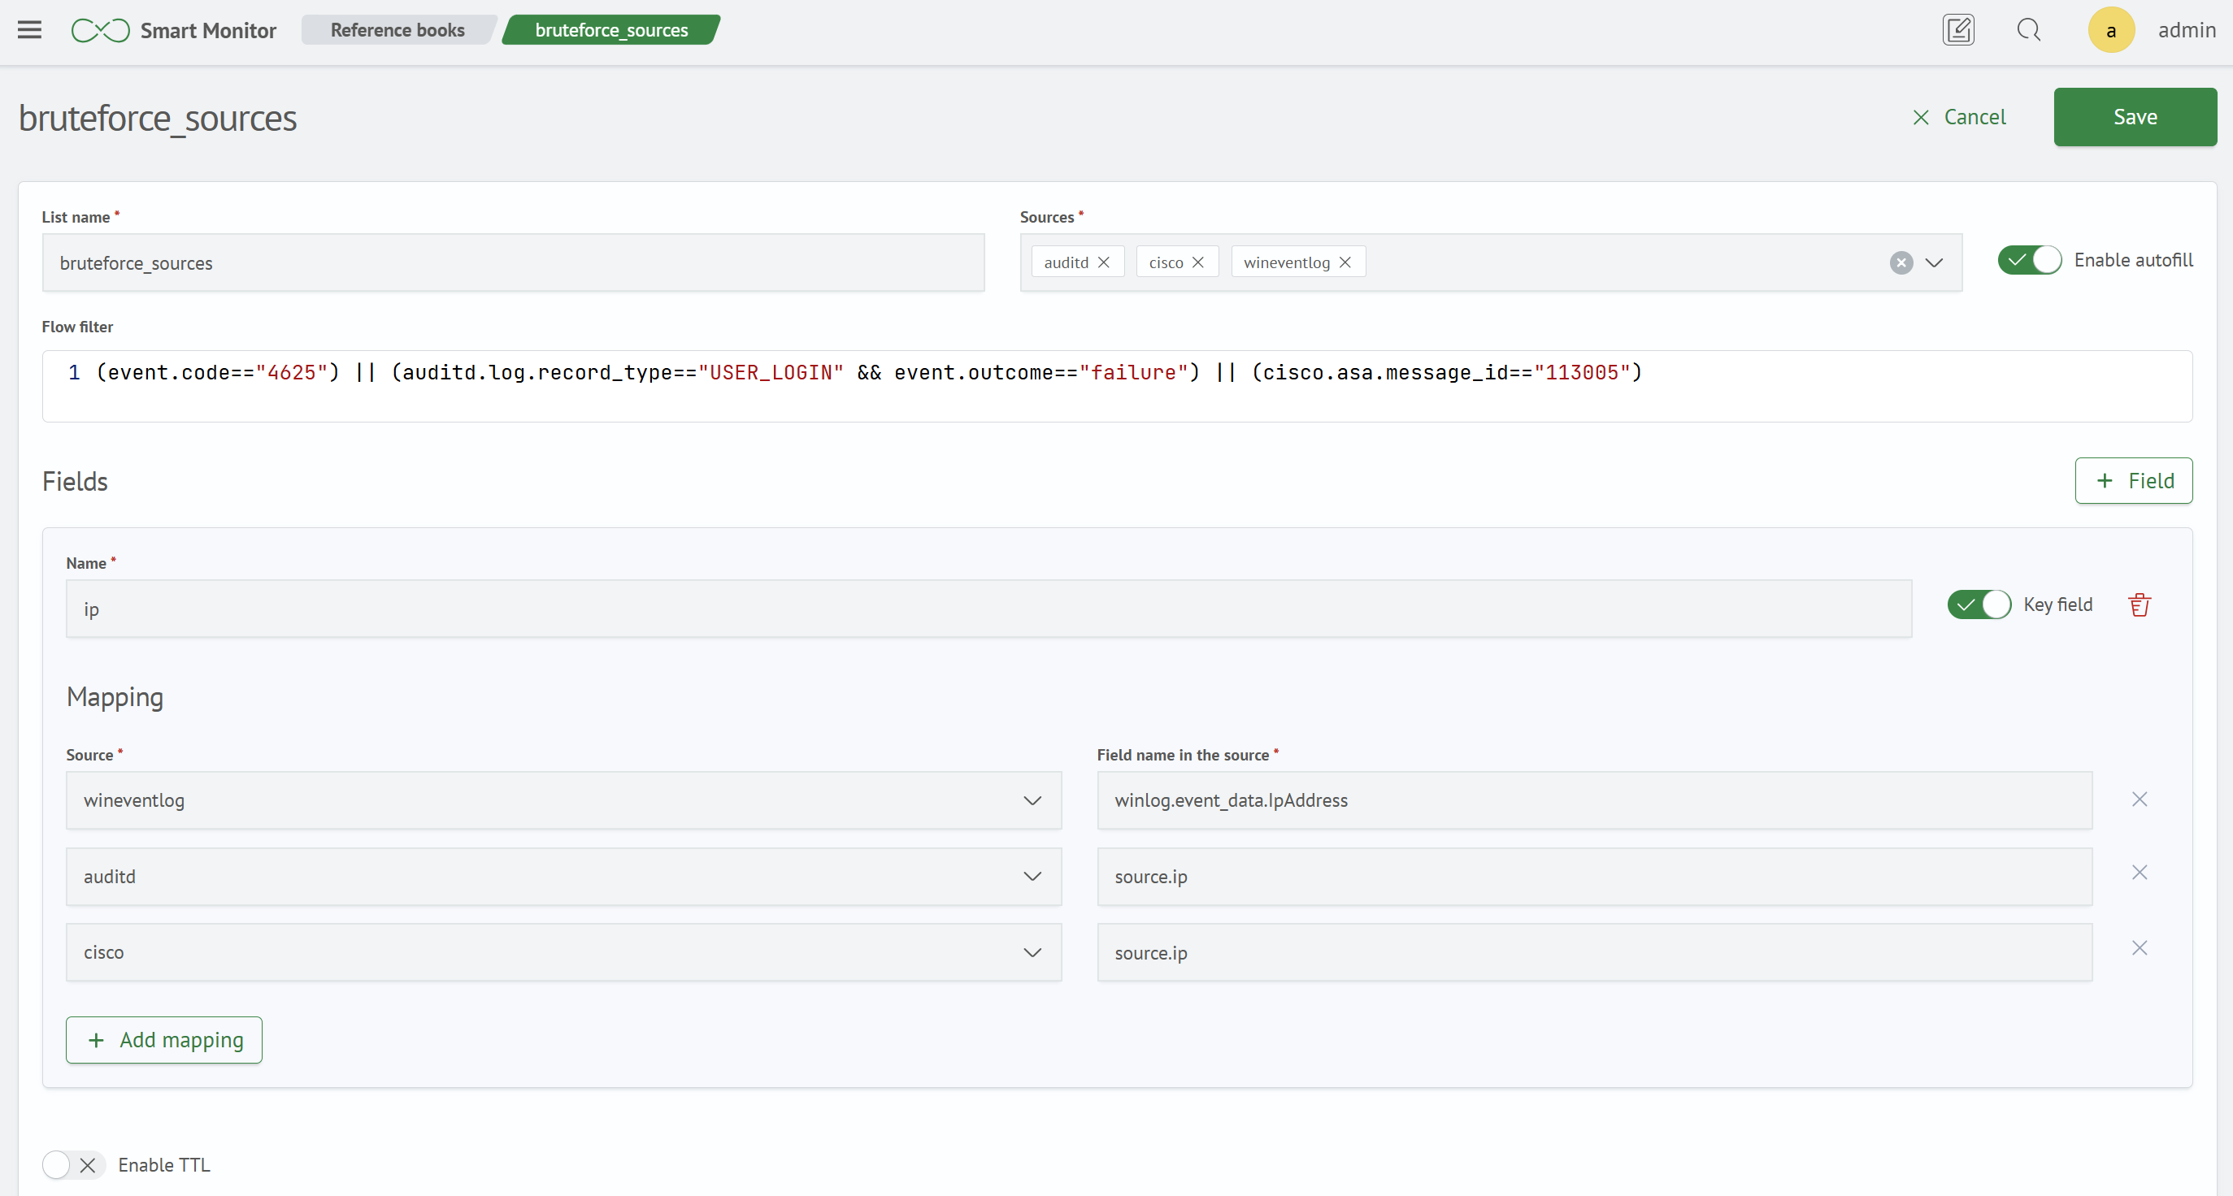2233x1196 pixels.
Task: Remove the auditd source tag
Action: coord(1104,262)
